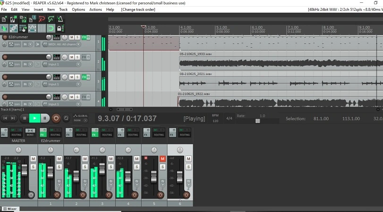
Task: Solo the EZdrummer track in track panel
Action: 77,37
